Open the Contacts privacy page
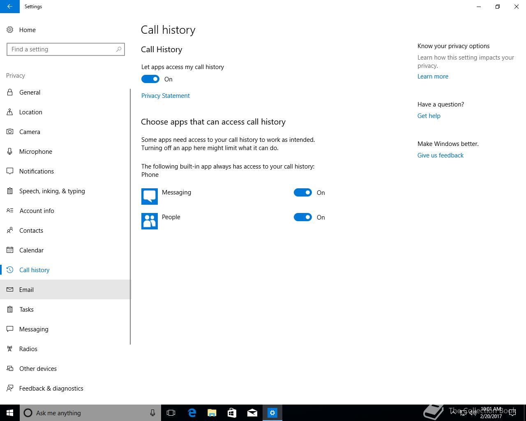This screenshot has width=526, height=421. coord(65,230)
